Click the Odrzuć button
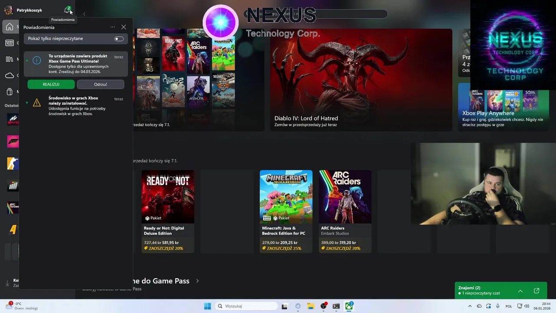This screenshot has width=556, height=313. [100, 84]
